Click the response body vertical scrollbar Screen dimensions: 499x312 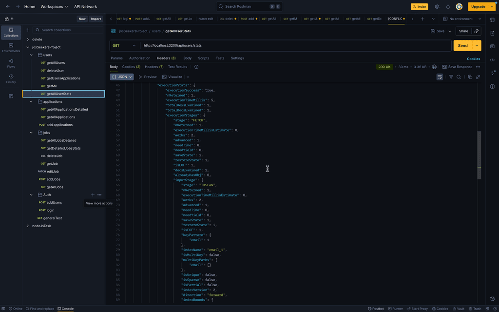tap(479, 155)
